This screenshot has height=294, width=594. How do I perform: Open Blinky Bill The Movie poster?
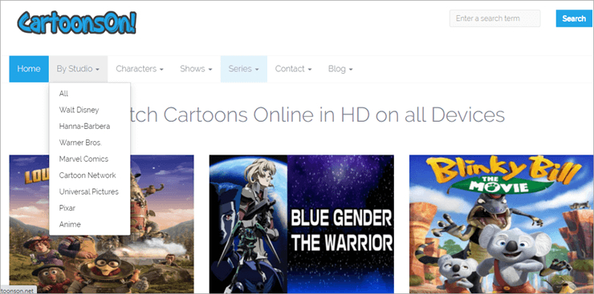click(501, 224)
